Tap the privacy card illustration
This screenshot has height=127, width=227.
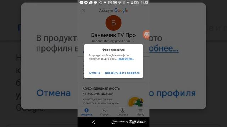(136, 102)
